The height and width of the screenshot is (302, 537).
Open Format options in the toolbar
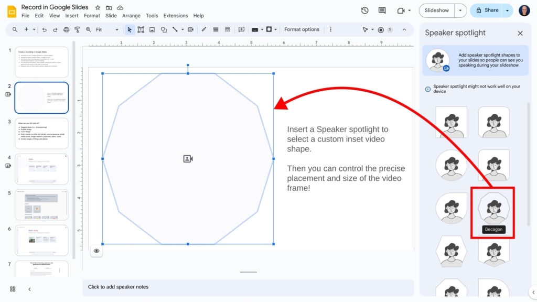pyautogui.click(x=302, y=29)
